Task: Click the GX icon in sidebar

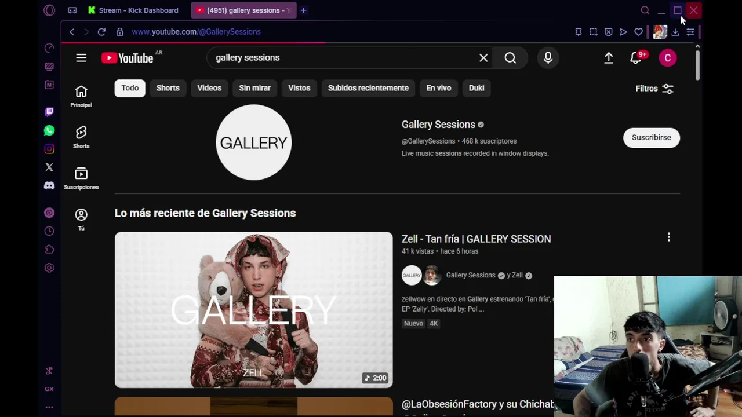Action: click(49, 389)
